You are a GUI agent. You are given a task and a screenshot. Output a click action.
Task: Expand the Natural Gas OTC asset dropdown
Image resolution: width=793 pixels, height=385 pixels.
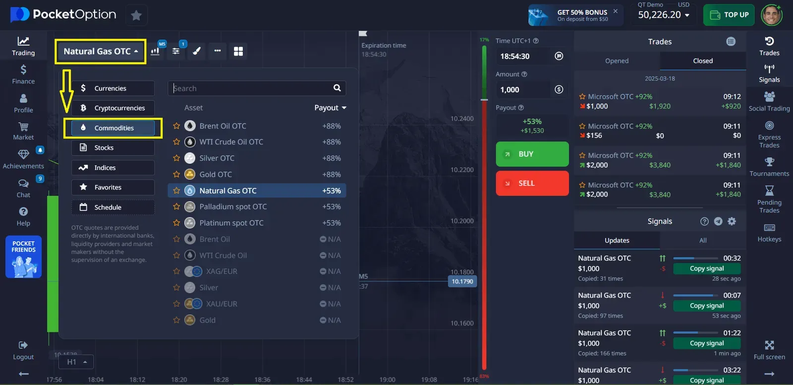coord(101,52)
